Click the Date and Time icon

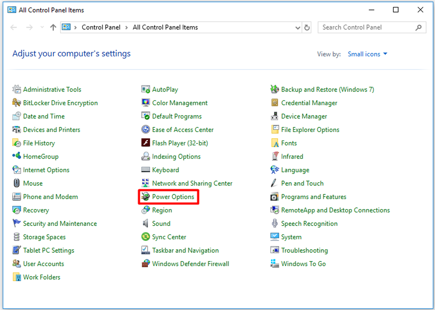(x=16, y=116)
